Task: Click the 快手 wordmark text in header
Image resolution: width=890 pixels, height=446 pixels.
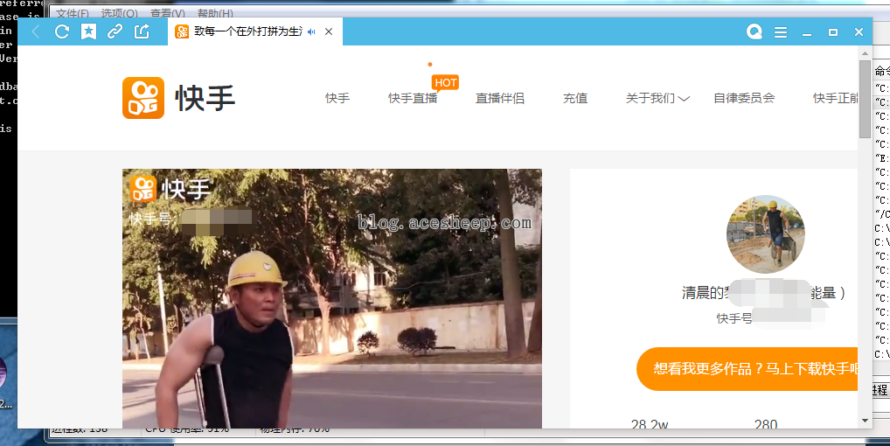Action: coord(205,98)
